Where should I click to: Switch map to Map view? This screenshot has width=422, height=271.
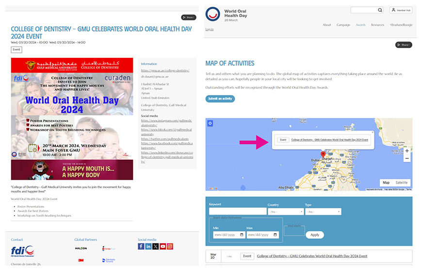click(386, 183)
